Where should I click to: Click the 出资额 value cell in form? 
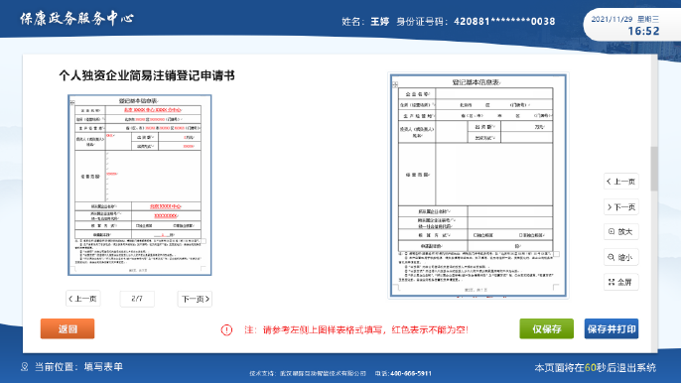coord(527,126)
